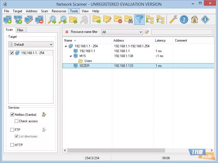Click the open folder green arrow icon
The height and width of the screenshot is (163, 218).
pyautogui.click(x=97, y=19)
